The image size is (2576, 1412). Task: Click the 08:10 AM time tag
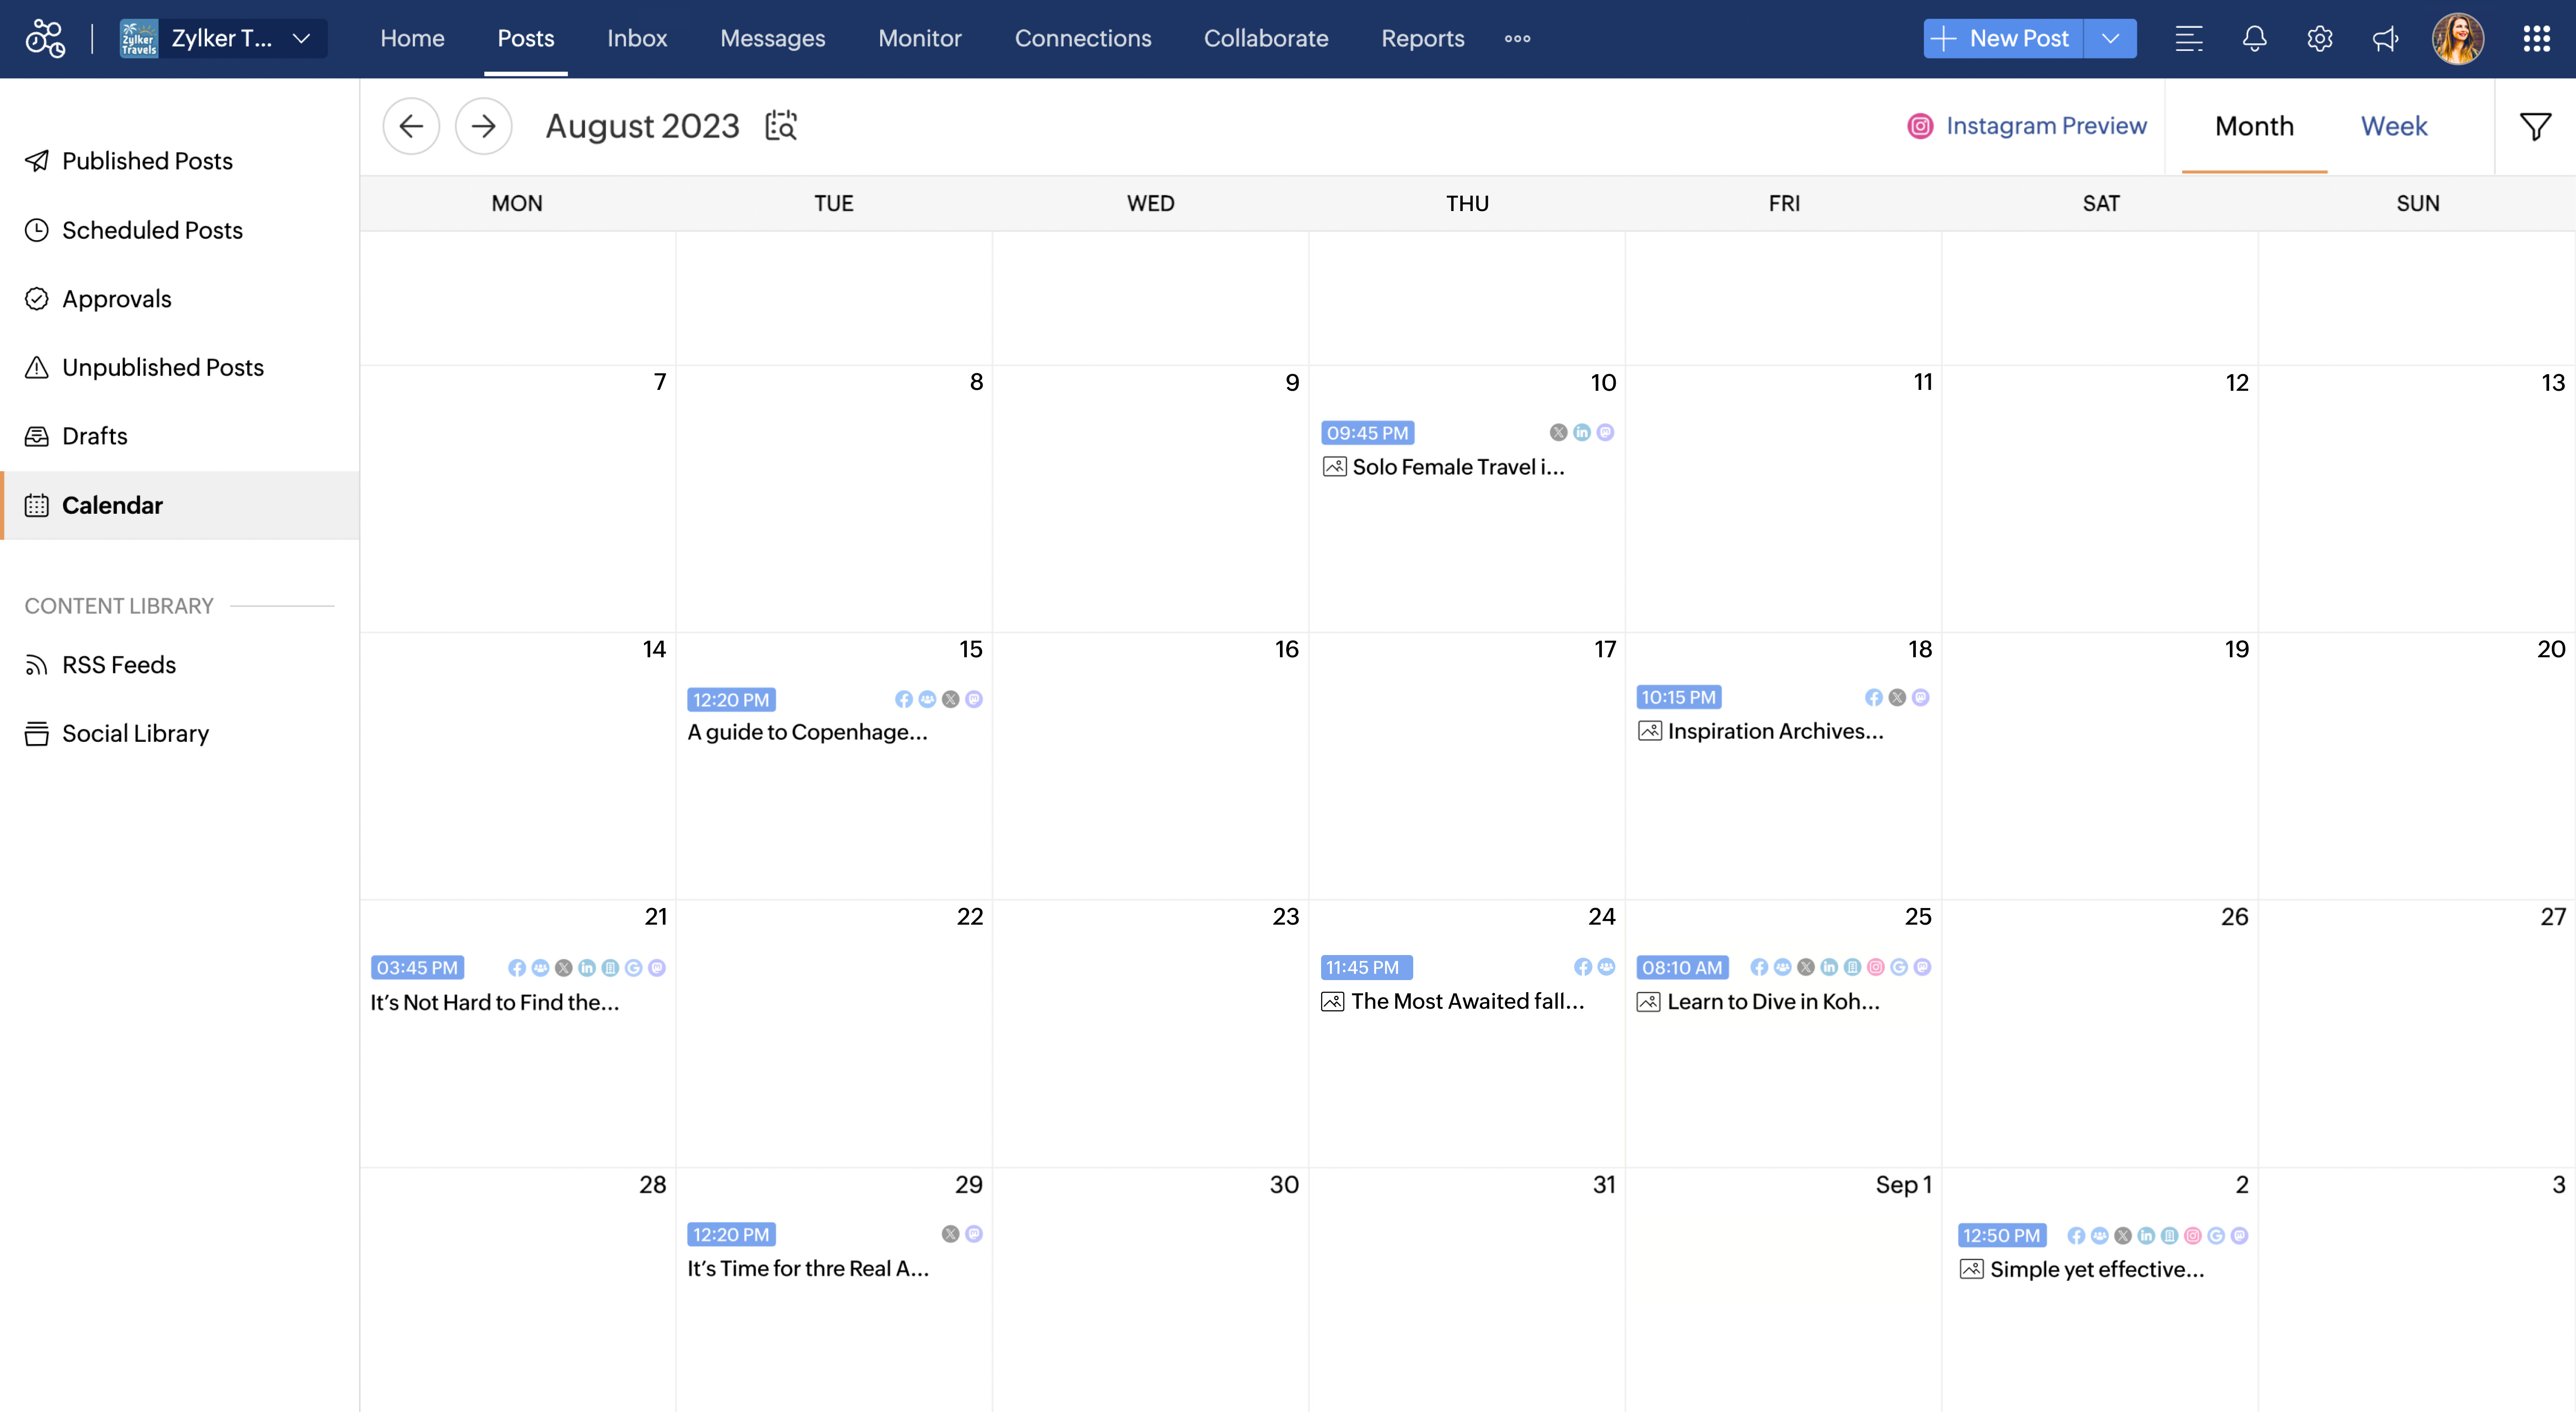click(x=1682, y=968)
